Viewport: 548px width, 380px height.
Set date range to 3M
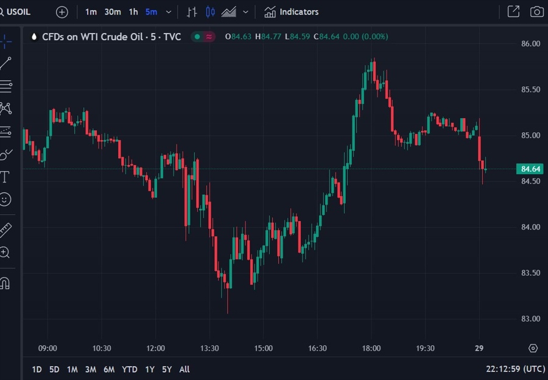(x=91, y=370)
